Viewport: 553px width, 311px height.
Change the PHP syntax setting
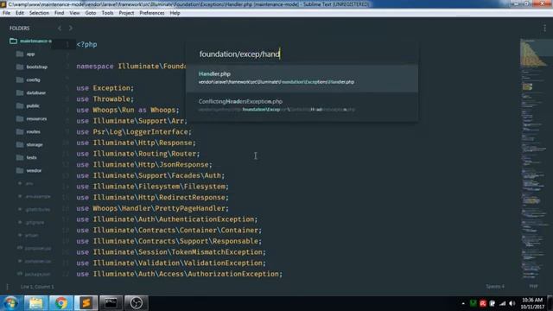533,287
